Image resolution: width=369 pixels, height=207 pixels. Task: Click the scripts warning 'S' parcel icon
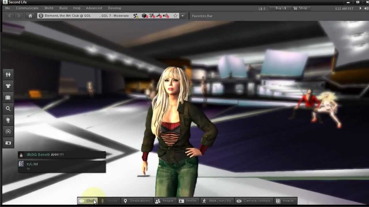tap(136, 16)
